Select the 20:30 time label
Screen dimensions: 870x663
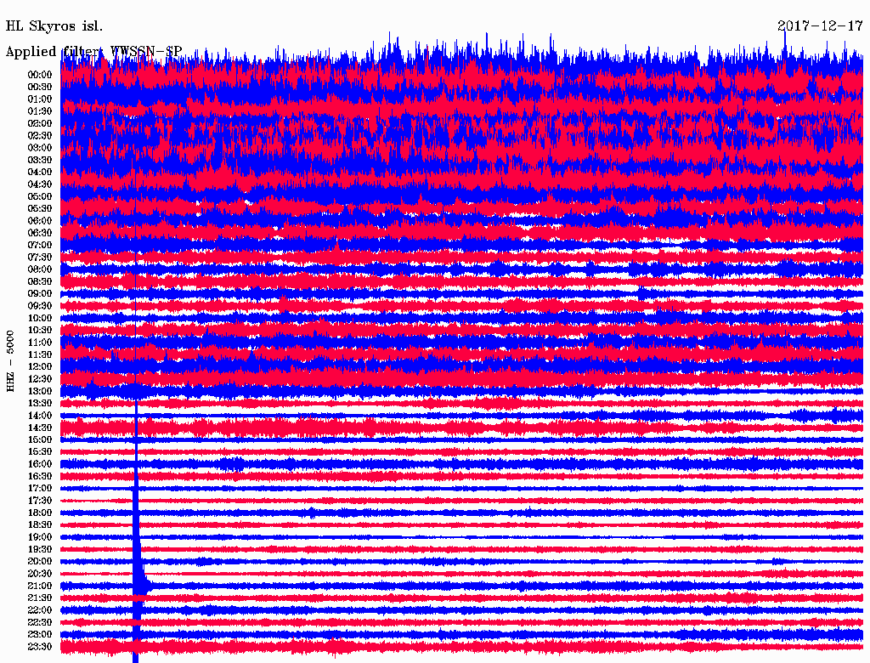click(40, 574)
